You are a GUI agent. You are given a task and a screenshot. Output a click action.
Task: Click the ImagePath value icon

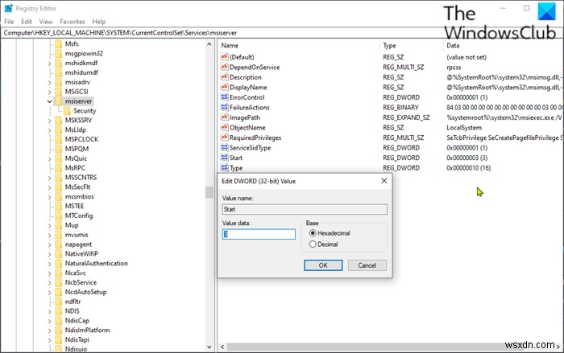pyautogui.click(x=225, y=117)
